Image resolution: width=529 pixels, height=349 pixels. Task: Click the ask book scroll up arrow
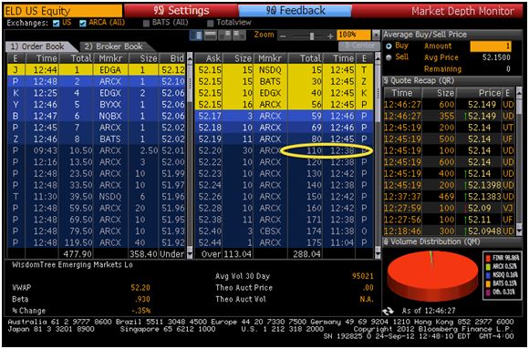(378, 58)
